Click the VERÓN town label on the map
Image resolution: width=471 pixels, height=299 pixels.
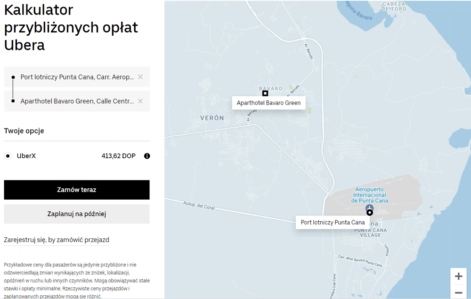click(212, 118)
